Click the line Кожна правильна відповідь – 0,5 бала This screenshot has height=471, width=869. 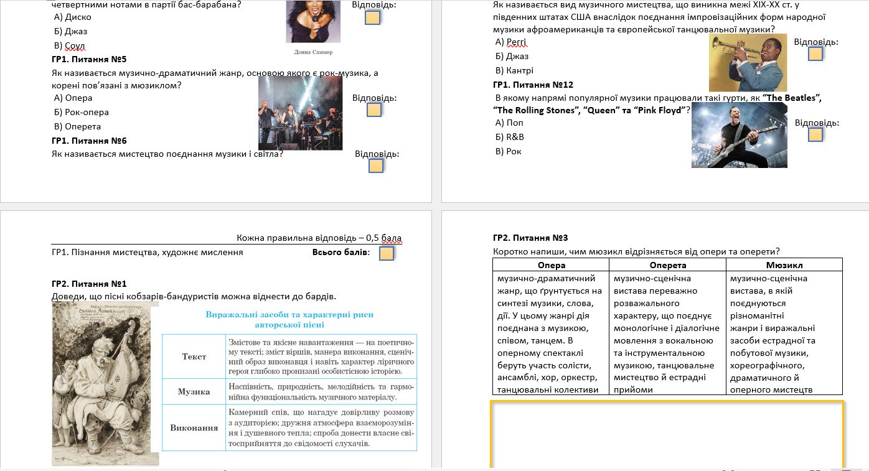click(319, 238)
